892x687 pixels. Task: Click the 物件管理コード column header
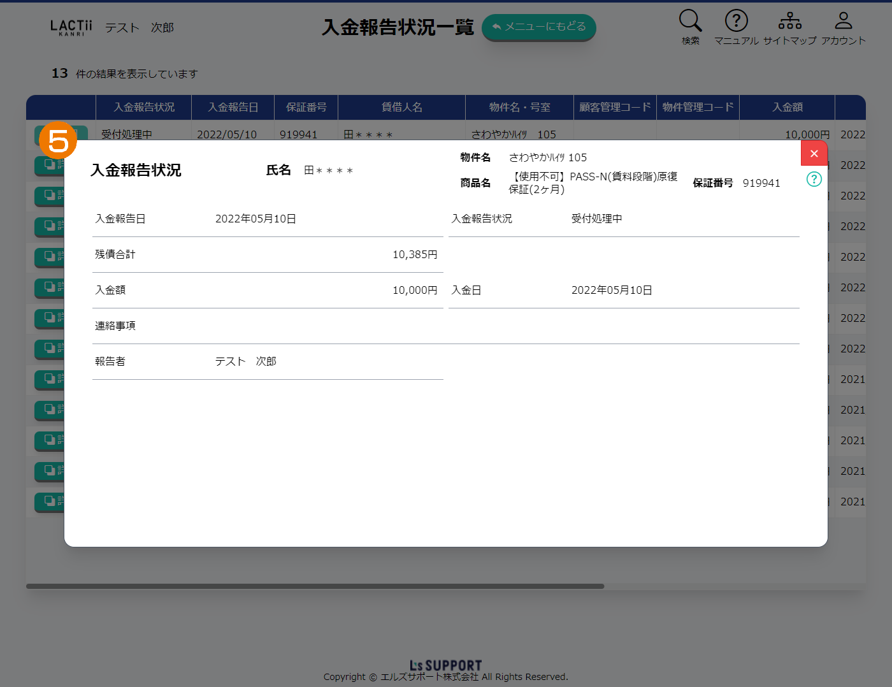(x=698, y=107)
